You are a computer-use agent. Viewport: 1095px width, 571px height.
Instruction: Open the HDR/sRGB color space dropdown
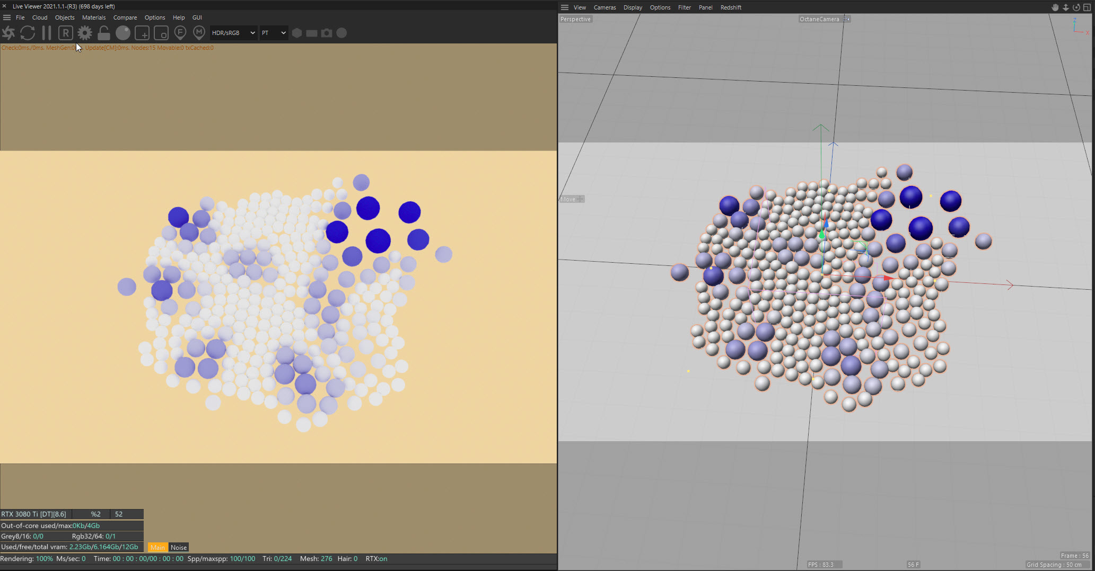tap(233, 33)
